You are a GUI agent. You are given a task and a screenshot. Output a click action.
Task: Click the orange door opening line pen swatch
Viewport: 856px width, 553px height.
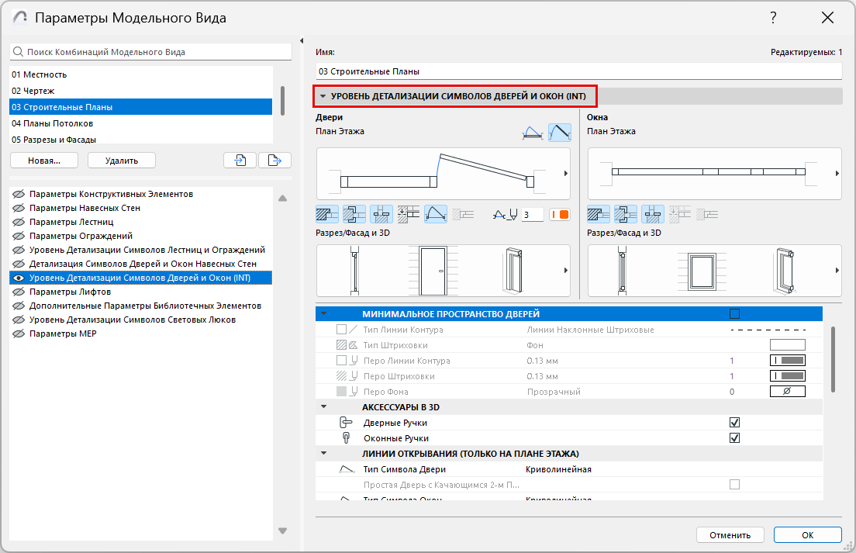[559, 215]
